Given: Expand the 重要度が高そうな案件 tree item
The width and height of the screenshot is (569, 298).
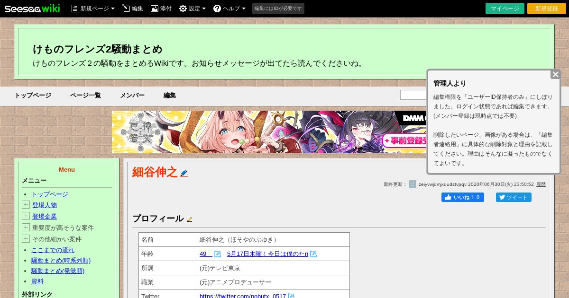Looking at the screenshot, I should (26, 227).
